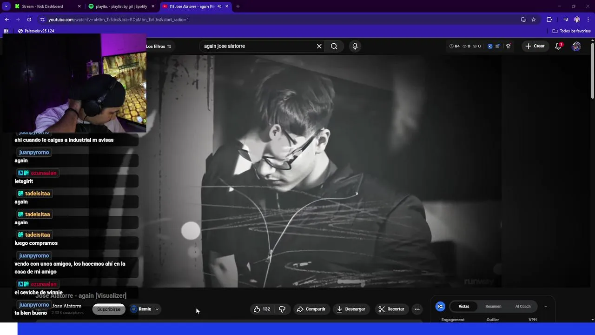Go back to the previous page
The image size is (595, 335).
point(7,20)
